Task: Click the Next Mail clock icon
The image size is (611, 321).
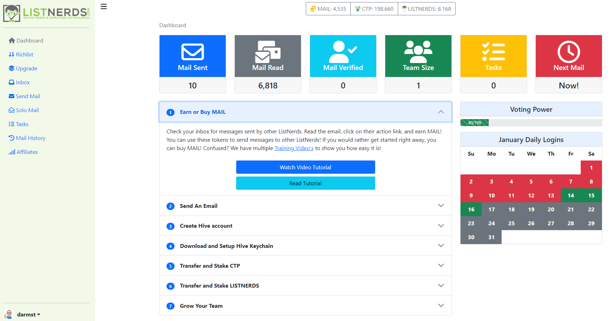Action: [x=569, y=52]
